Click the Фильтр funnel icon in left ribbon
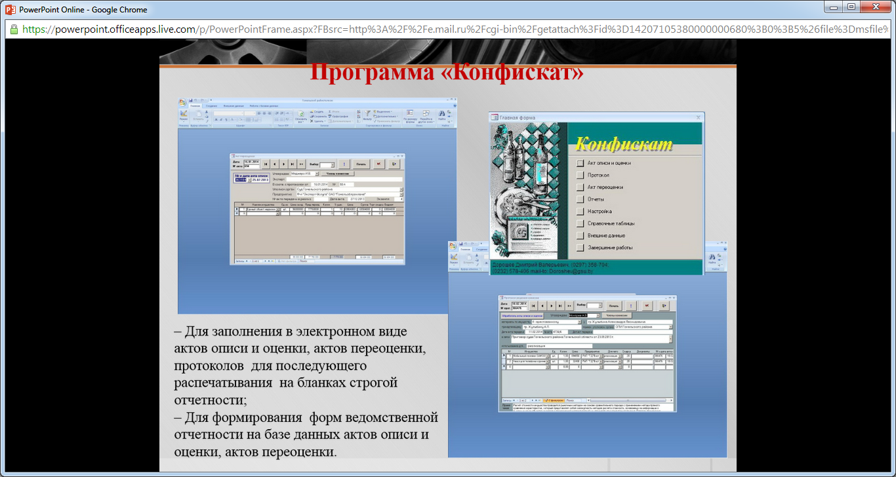This screenshot has width=896, height=477. (x=367, y=113)
